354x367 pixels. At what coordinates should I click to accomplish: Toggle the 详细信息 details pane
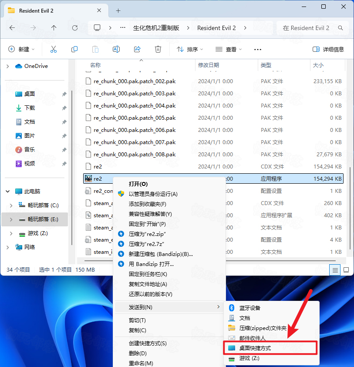[328, 49]
